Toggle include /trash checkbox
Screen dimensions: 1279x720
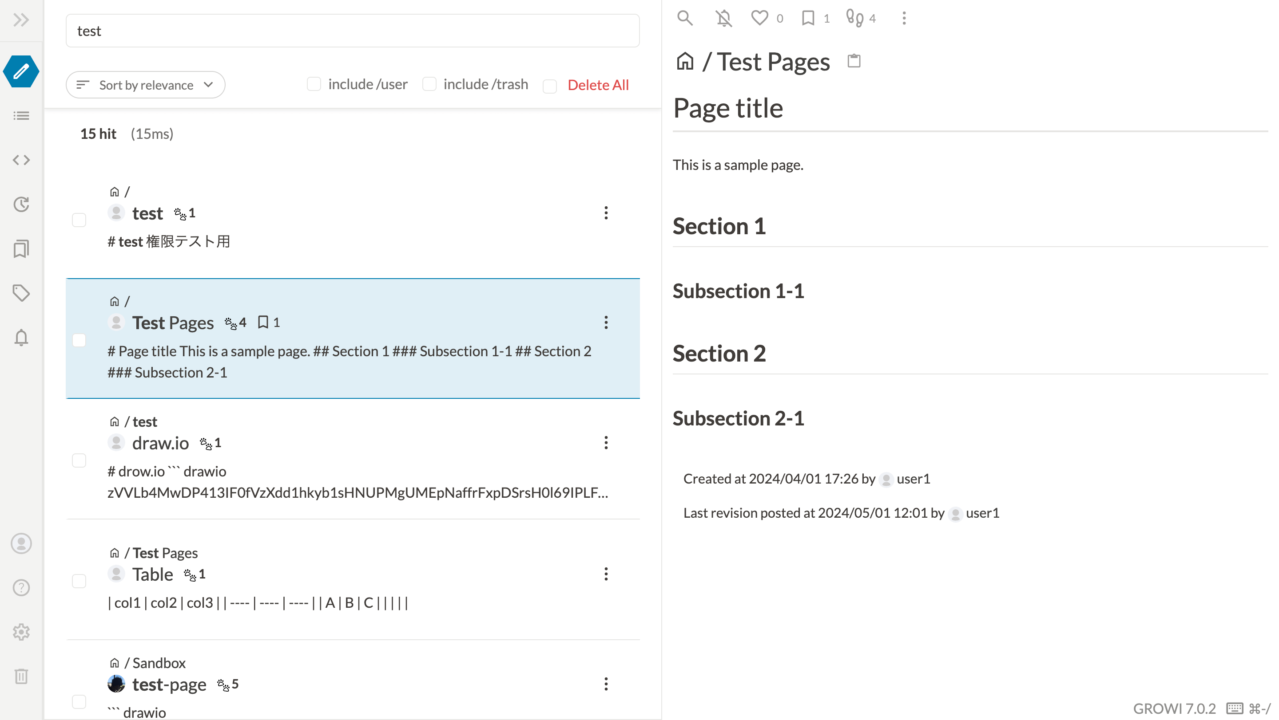pyautogui.click(x=429, y=84)
